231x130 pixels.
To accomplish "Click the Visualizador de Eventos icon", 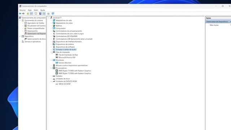I will 26,26.
